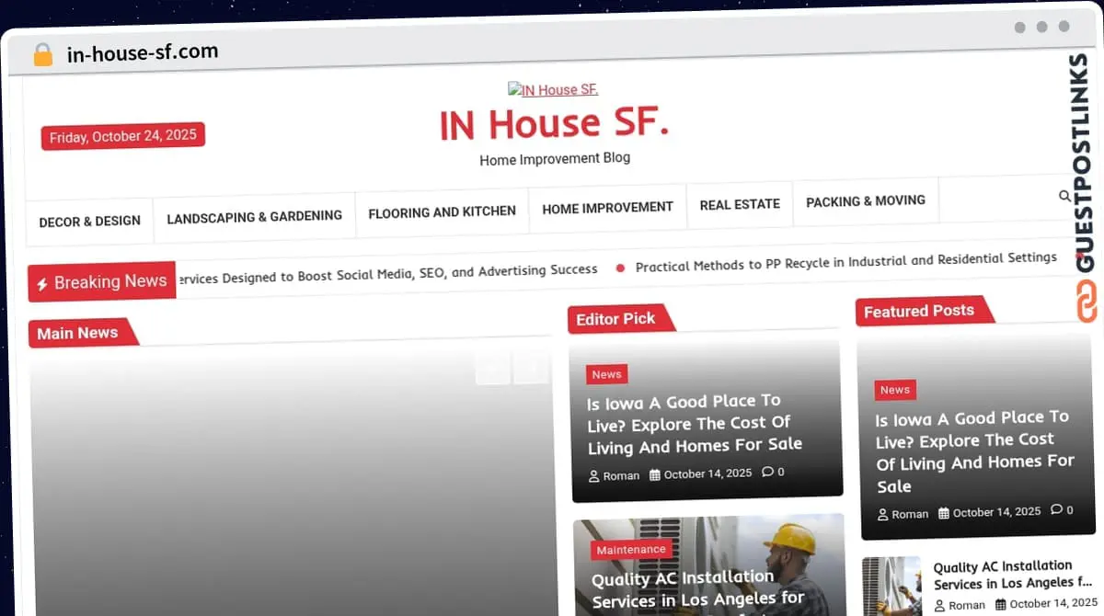Switch to the HOME IMPROVEMENT tab
This screenshot has height=616, width=1104.
click(x=607, y=209)
